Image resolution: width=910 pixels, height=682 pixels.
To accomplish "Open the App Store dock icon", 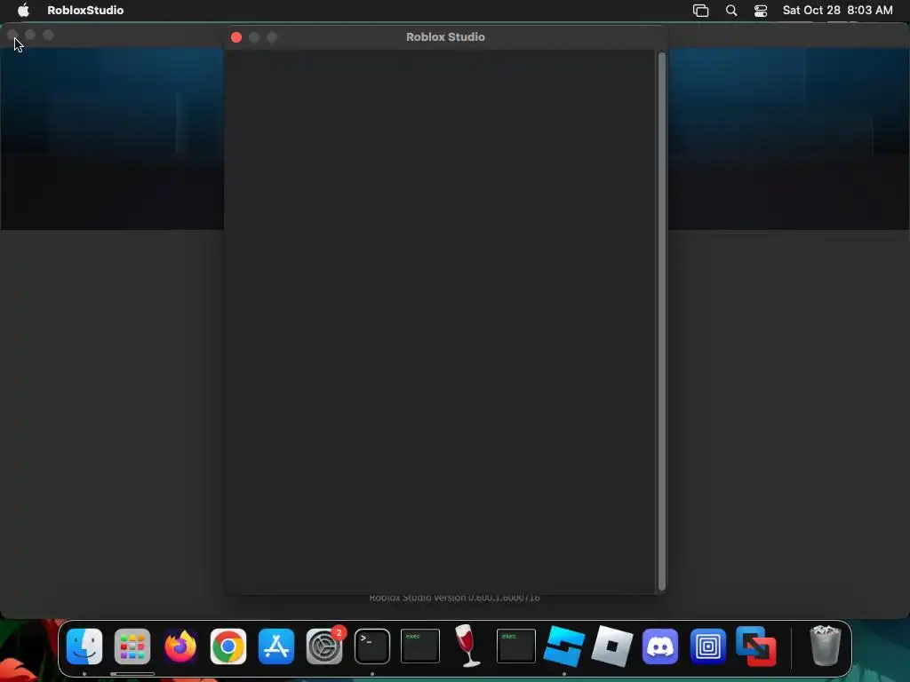I will pos(276,646).
